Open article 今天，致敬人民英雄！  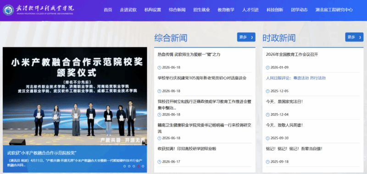pyautogui.click(x=284, y=125)
